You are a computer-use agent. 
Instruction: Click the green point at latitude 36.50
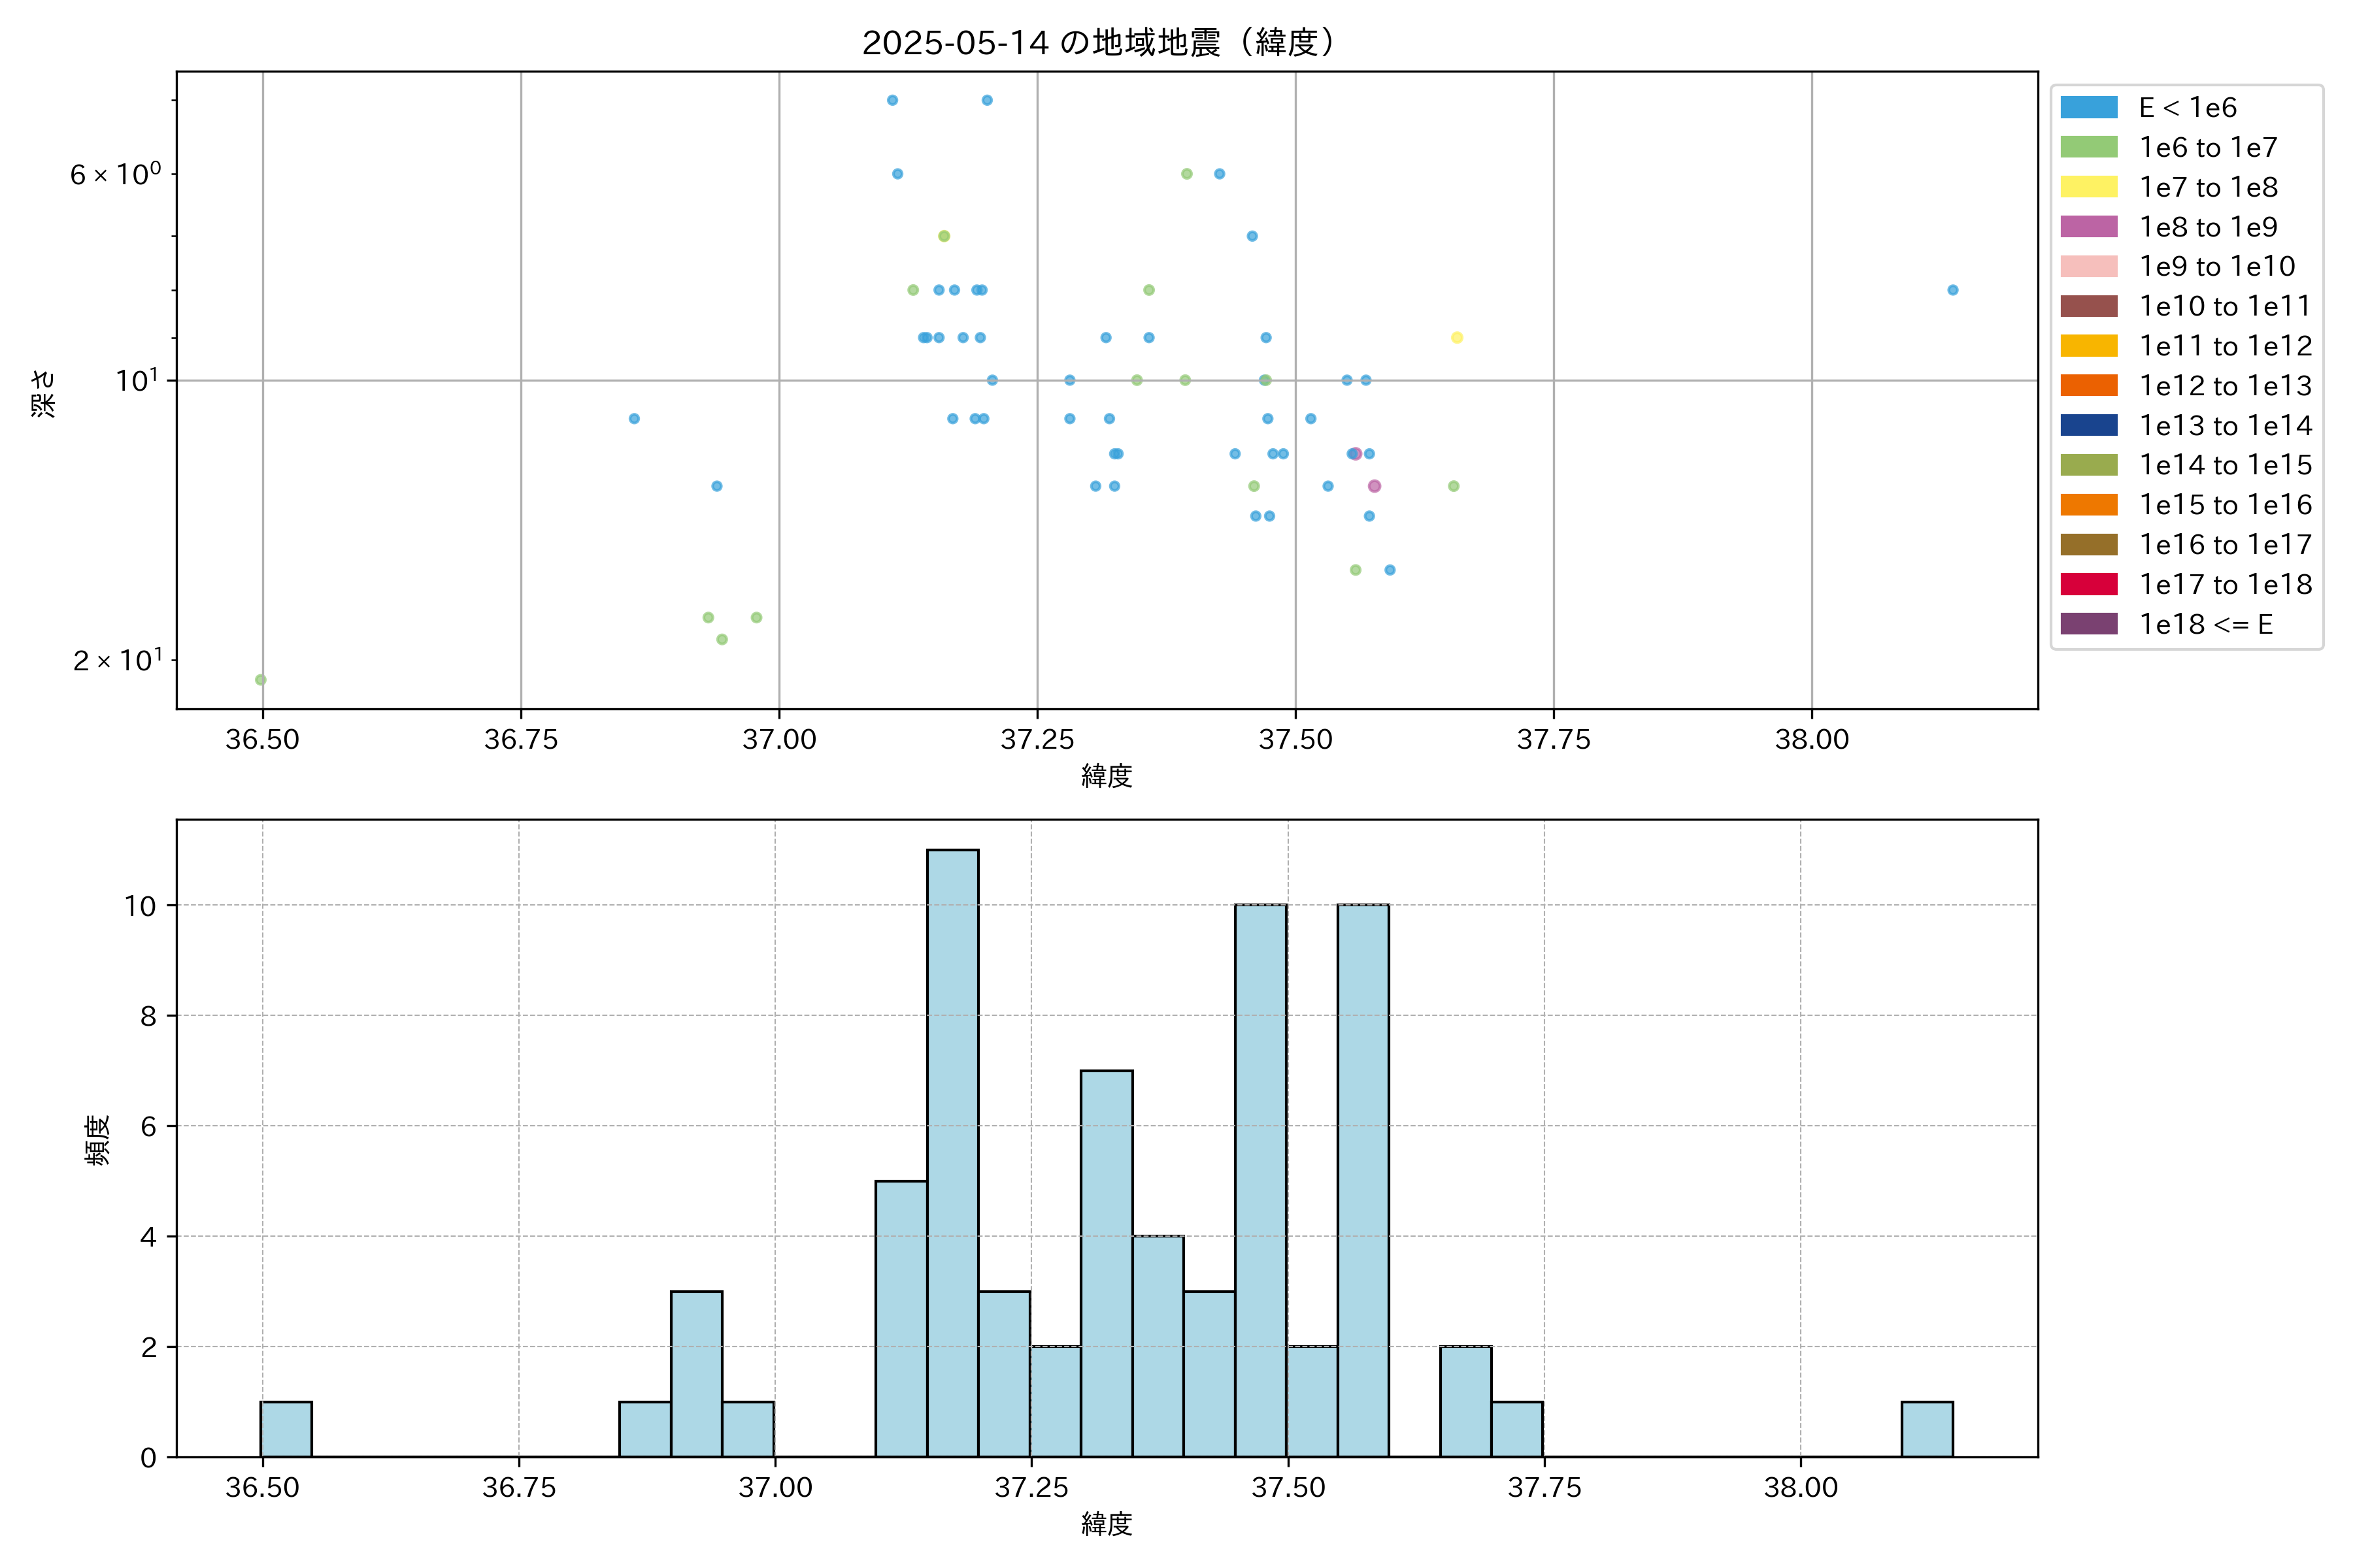[261, 680]
